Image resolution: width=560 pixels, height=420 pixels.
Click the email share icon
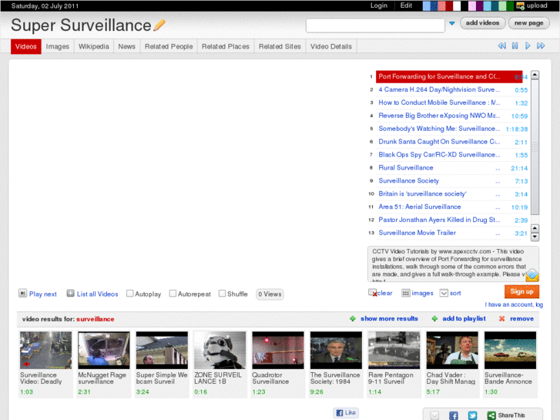tap(435, 415)
